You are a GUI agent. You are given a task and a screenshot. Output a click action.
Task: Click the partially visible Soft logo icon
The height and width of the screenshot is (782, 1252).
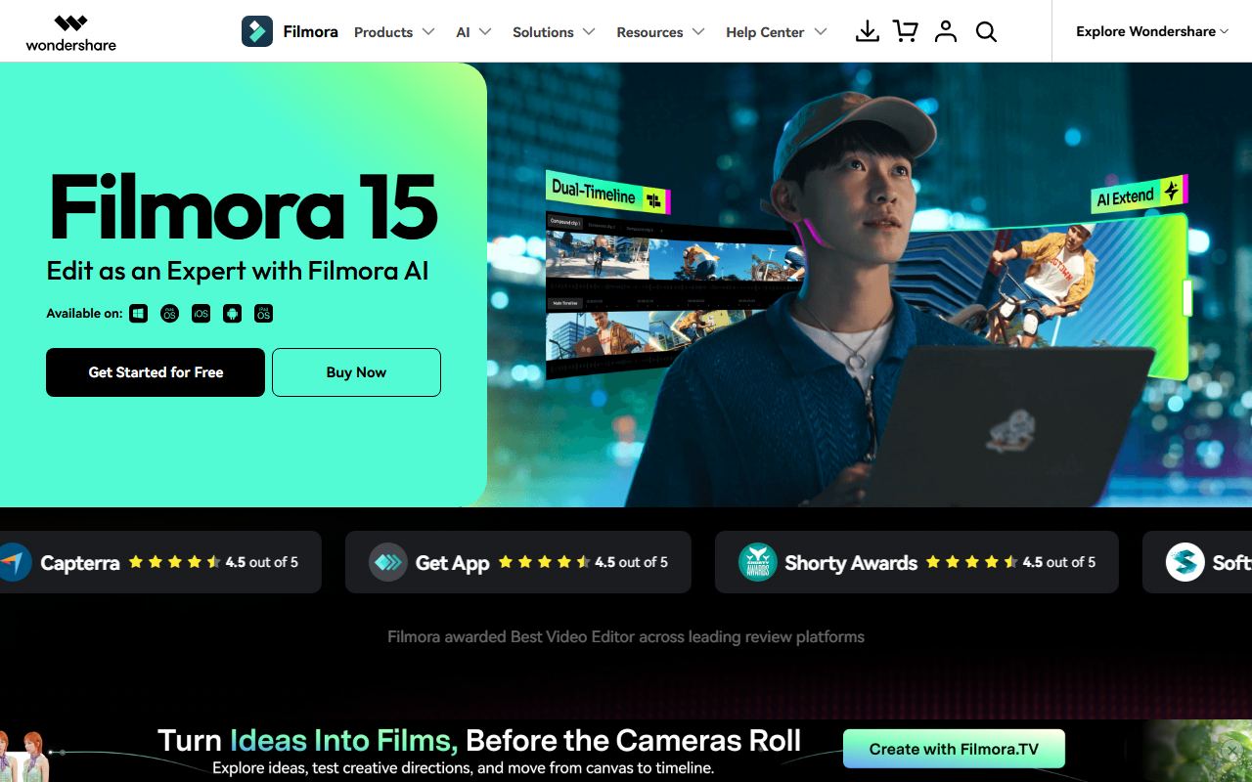(1185, 562)
